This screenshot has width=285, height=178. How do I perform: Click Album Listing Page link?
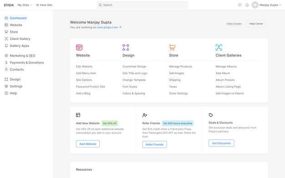tap(228, 87)
